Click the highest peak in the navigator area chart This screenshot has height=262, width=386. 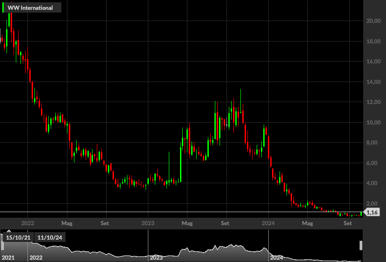pos(232,245)
